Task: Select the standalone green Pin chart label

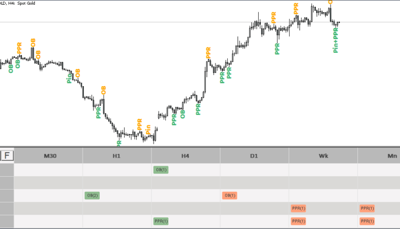Action: click(69, 78)
